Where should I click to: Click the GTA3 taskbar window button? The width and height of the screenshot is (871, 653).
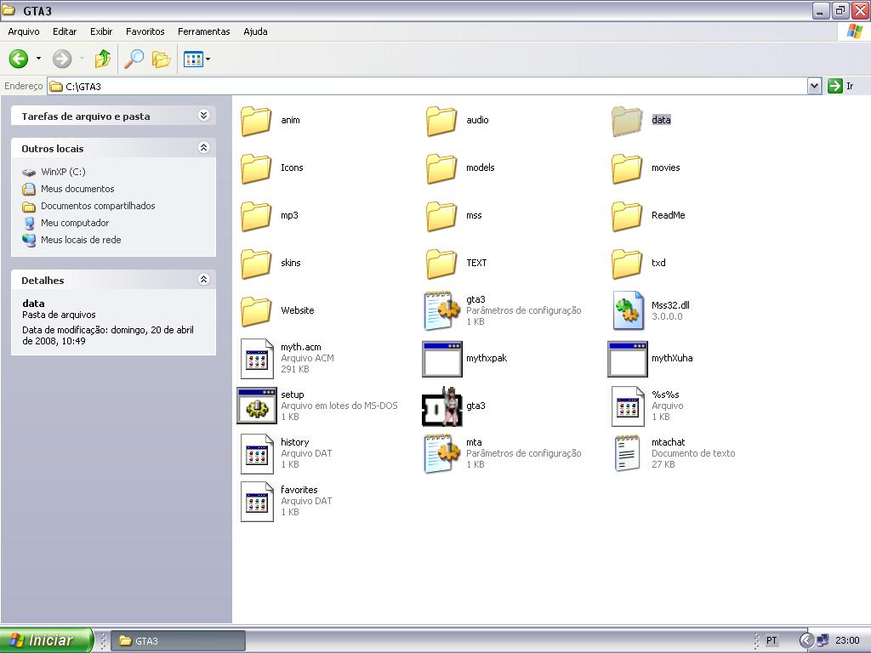point(178,641)
